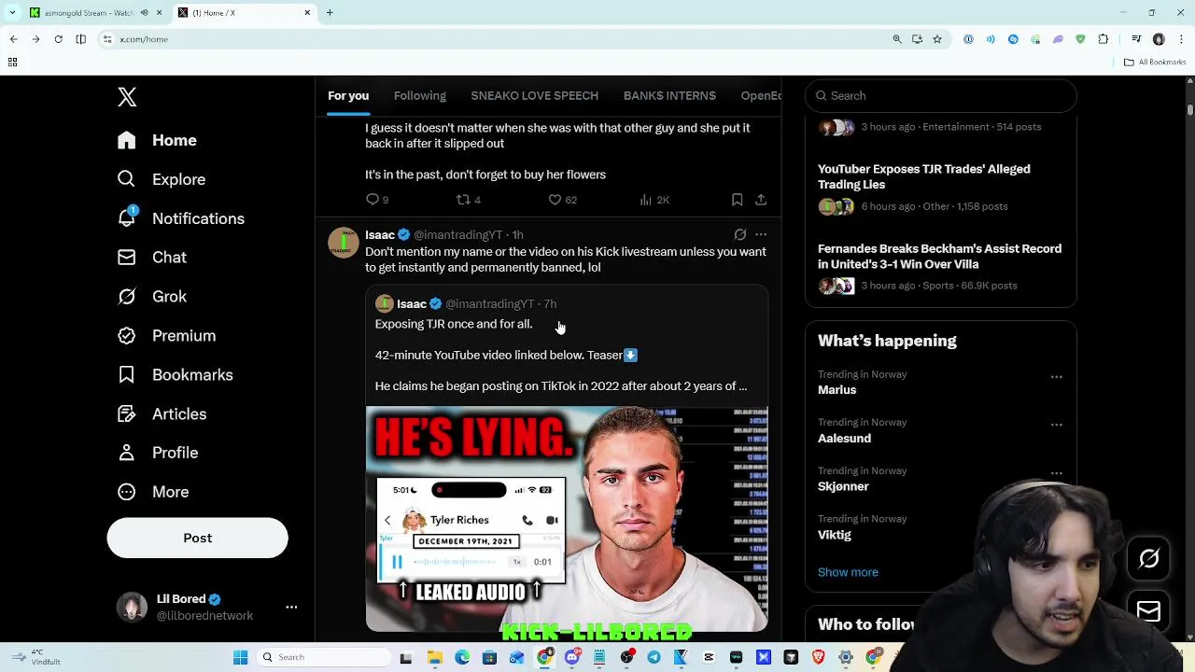Open Grok explain icon on Isaac's post
The image size is (1195, 672).
click(739, 234)
